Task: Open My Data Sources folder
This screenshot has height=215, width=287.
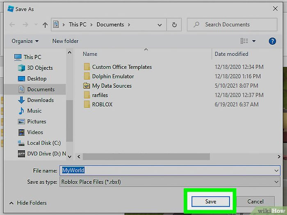Action: (112, 86)
